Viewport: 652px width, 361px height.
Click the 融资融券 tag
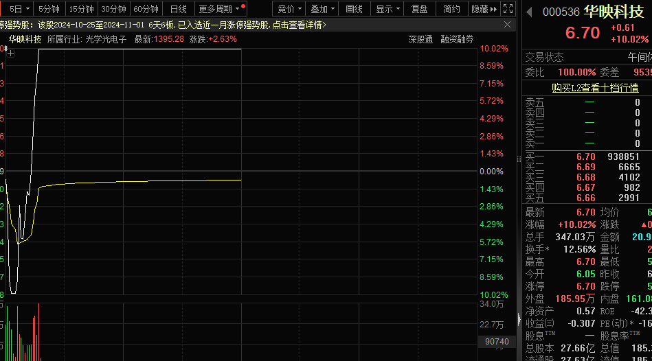pyautogui.click(x=457, y=39)
